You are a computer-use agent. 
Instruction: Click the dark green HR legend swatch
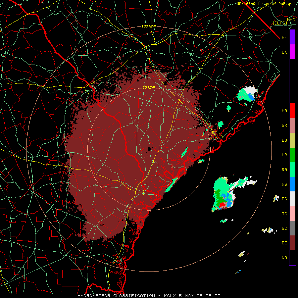(292, 155)
